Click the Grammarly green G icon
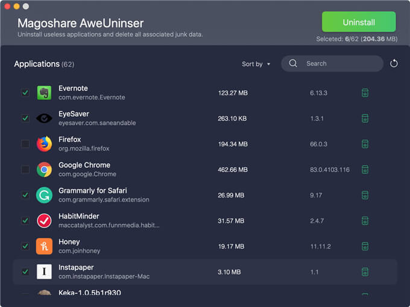The image size is (410, 307). (44, 195)
